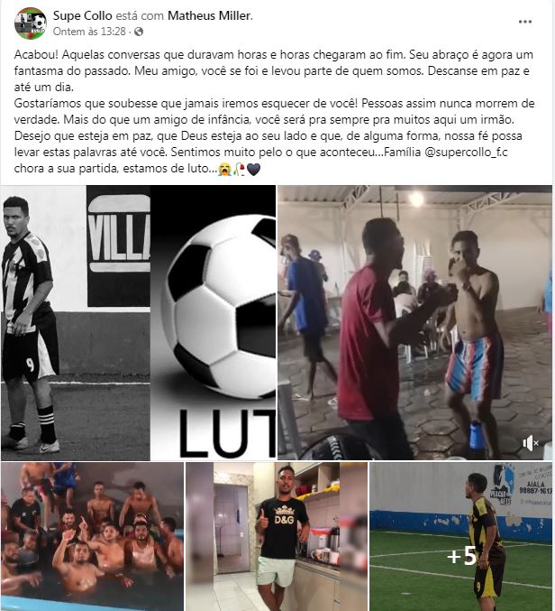Open the group photo in the pool
The width and height of the screenshot is (555, 611).
point(92,537)
